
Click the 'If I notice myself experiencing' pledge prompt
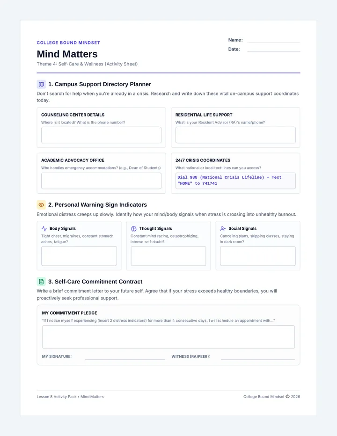tap(158, 320)
